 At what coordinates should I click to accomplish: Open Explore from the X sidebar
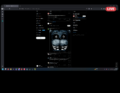(39, 16)
